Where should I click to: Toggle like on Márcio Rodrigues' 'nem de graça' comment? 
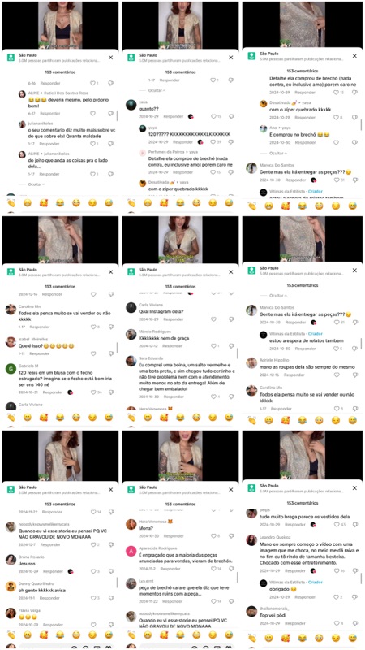click(x=213, y=346)
